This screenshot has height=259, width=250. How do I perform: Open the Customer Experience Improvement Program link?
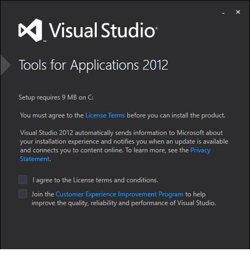pos(120,194)
